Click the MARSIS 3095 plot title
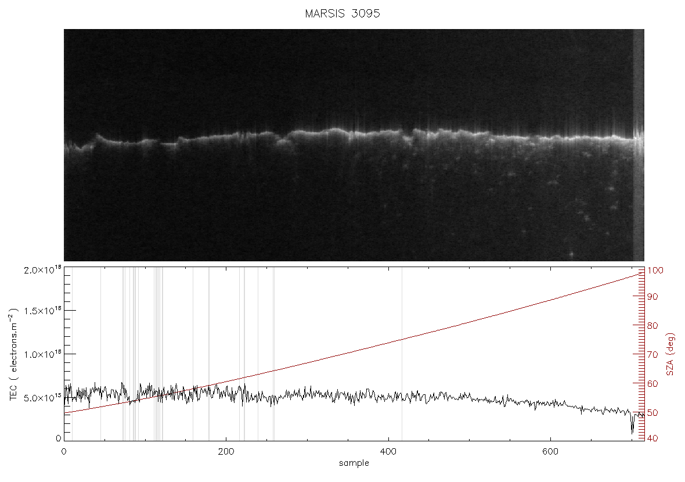This screenshot has width=685, height=482. pos(342,13)
